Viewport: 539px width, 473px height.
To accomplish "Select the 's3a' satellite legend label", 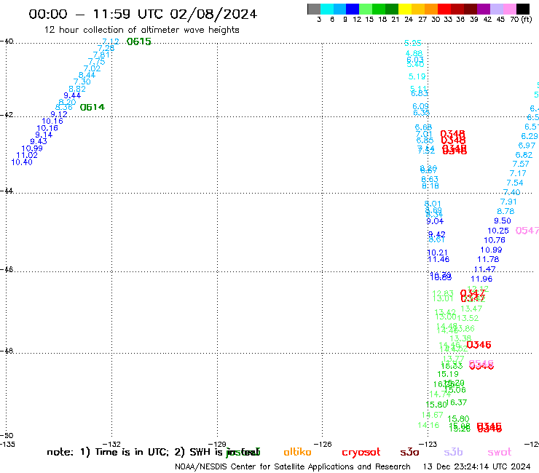I will [x=409, y=452].
